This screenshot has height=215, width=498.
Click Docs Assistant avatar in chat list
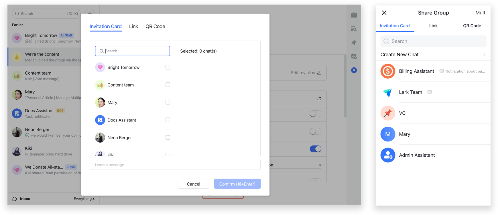point(17,114)
